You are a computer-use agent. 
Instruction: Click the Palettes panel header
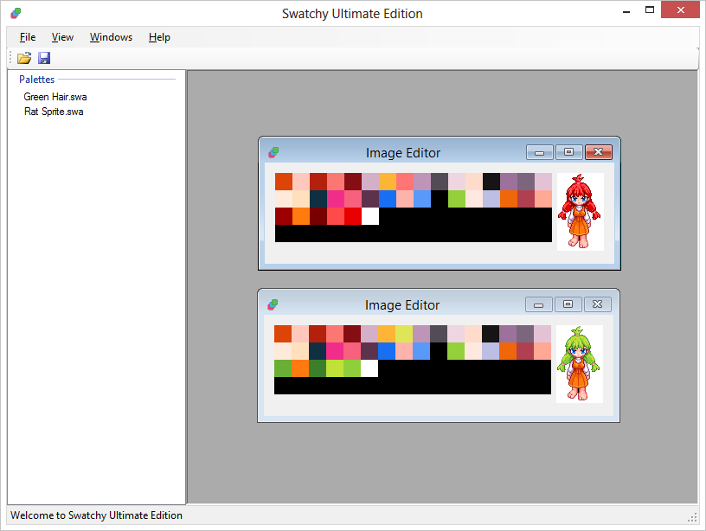pos(37,80)
